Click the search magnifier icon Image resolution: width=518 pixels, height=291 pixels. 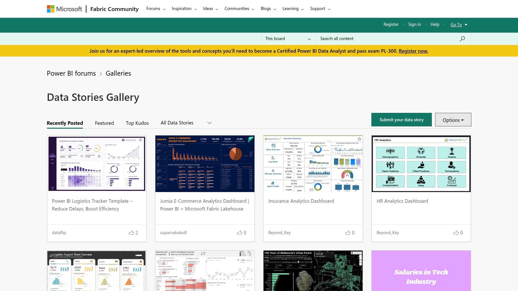click(x=462, y=39)
